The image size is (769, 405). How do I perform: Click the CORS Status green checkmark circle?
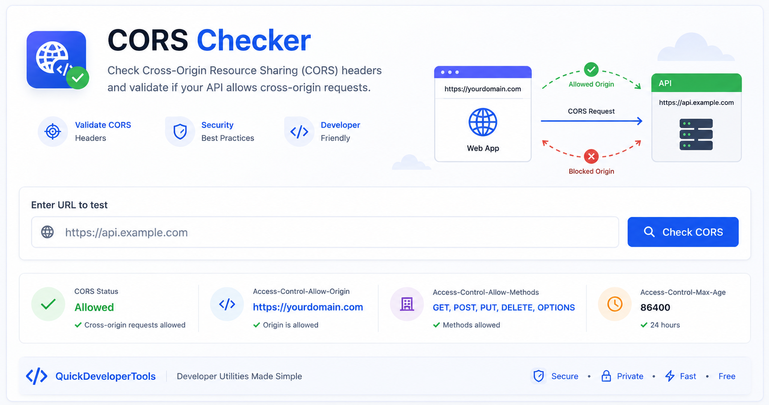48,304
